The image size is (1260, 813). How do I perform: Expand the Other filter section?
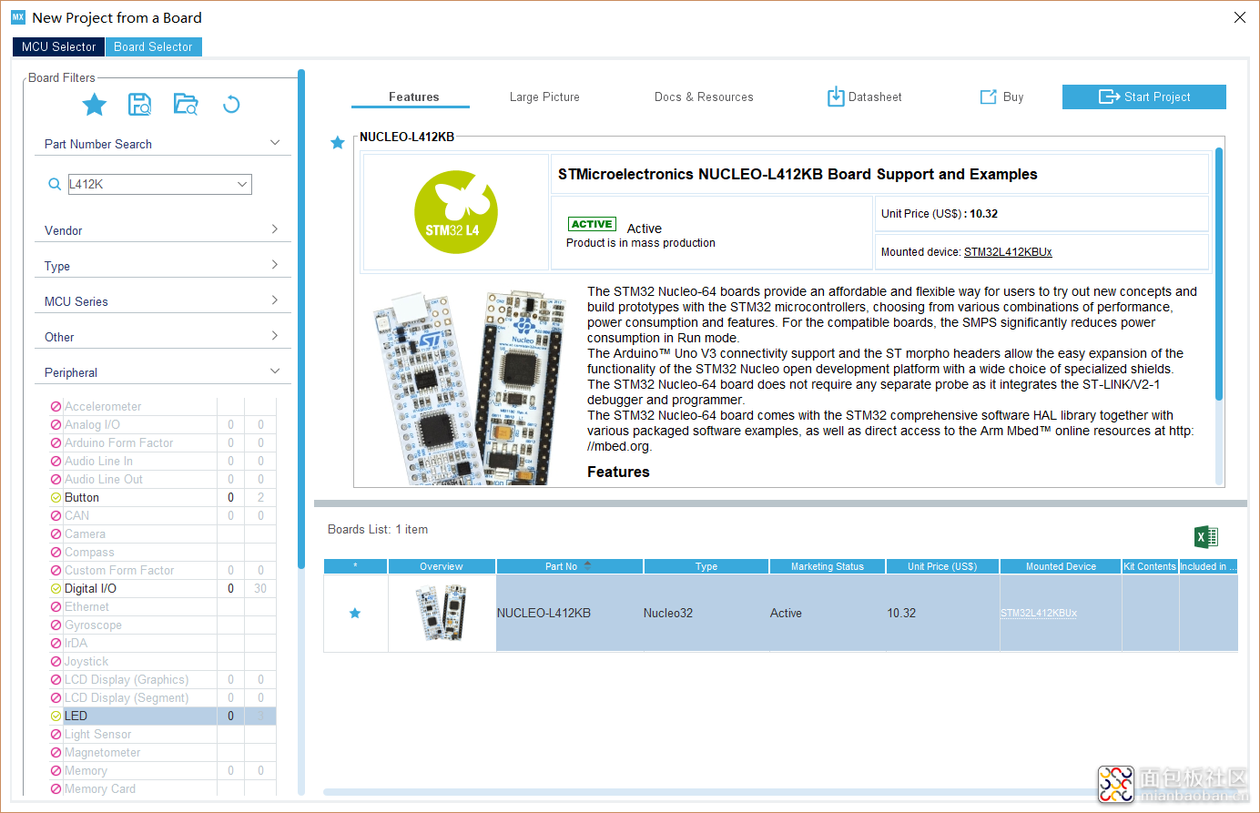pyautogui.click(x=275, y=336)
